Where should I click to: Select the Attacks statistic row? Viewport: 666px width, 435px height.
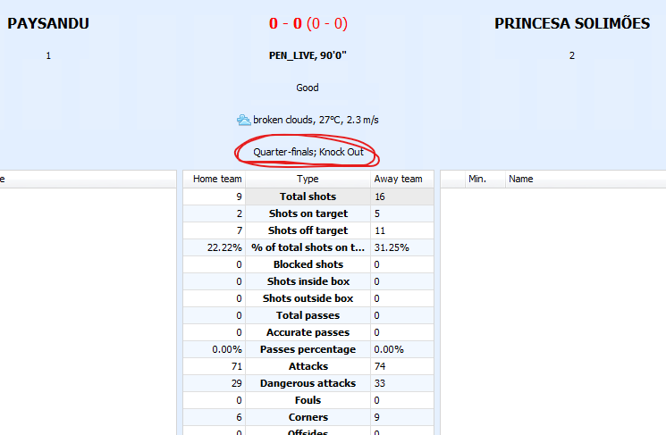pos(308,366)
